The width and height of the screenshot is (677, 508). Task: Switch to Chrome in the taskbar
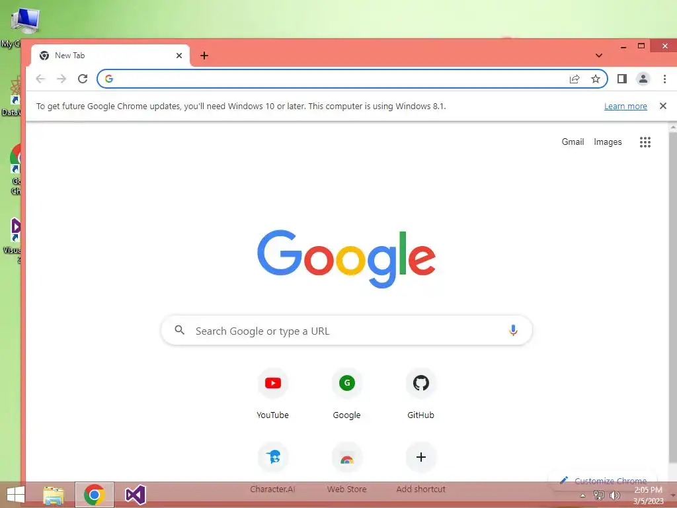coord(95,495)
